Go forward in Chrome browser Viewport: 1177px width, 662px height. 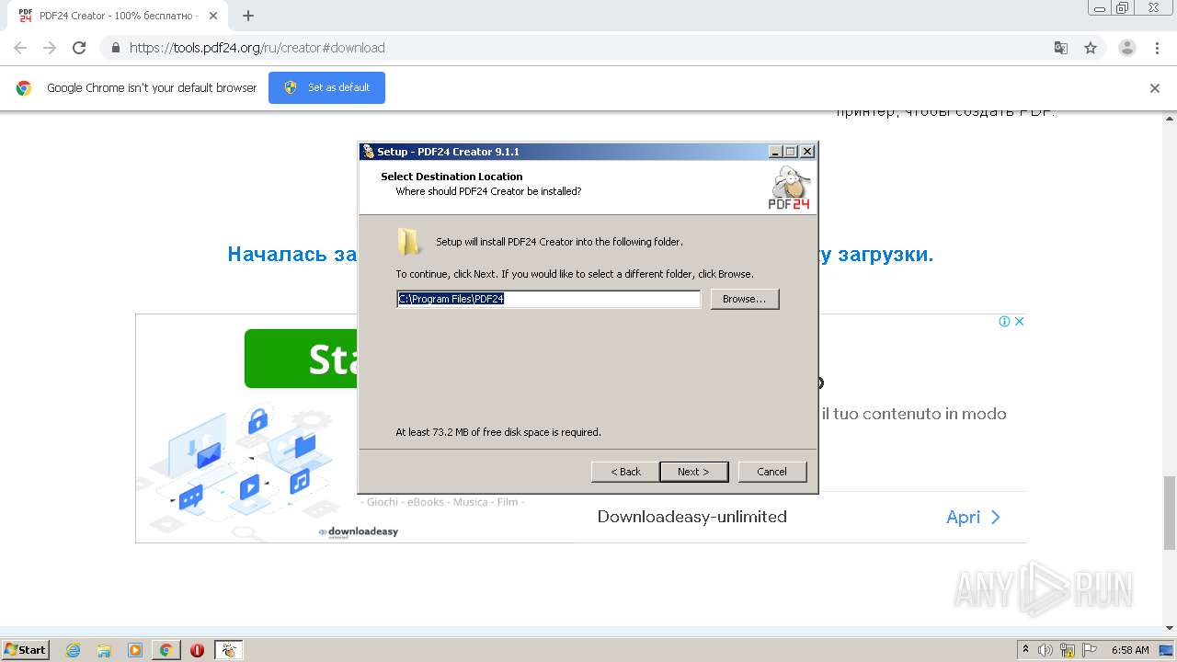click(x=50, y=48)
